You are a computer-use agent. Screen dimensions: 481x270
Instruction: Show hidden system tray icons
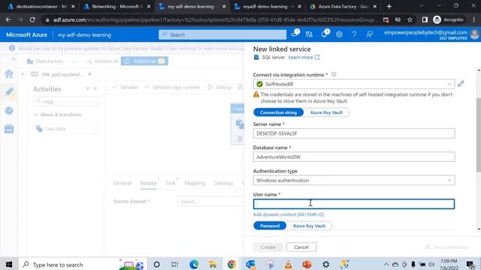pyautogui.click(x=386, y=264)
